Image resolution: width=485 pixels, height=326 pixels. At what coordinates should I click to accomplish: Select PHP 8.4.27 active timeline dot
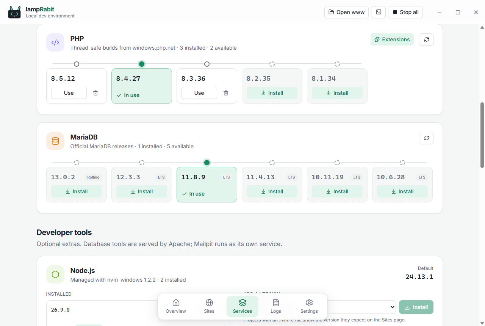pos(142,64)
